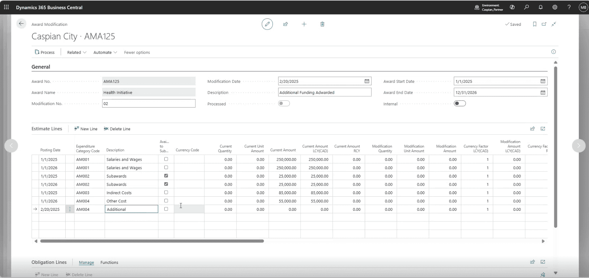Image resolution: width=589 pixels, height=278 pixels.
Task: Check Available to Sub for 1/1/2025 Salaries
Action: (166, 159)
